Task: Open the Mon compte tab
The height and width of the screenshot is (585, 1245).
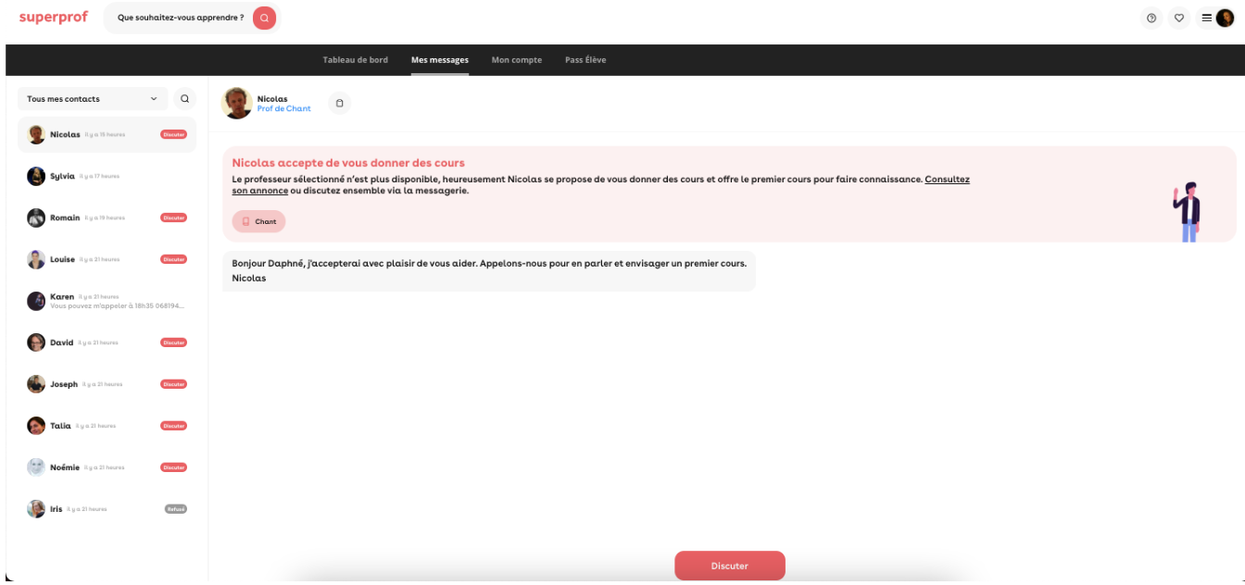Action: point(516,60)
